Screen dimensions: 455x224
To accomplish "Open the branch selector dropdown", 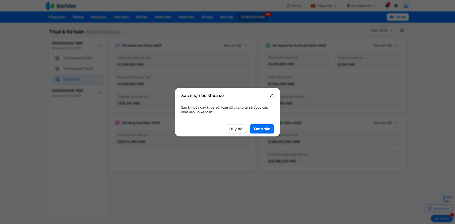I will coord(361,6).
